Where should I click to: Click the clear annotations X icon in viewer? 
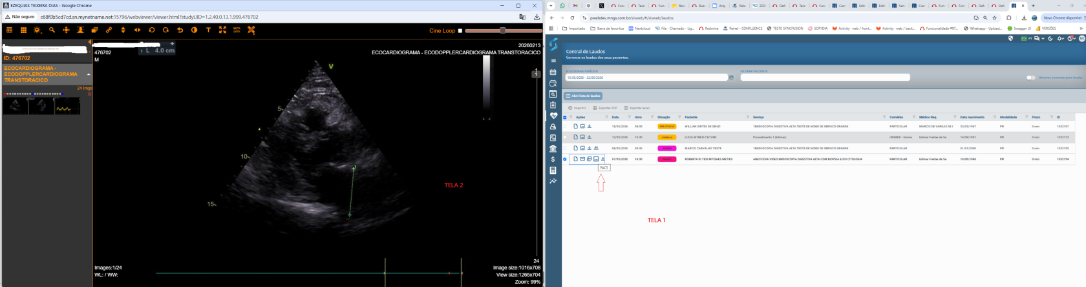[251, 30]
